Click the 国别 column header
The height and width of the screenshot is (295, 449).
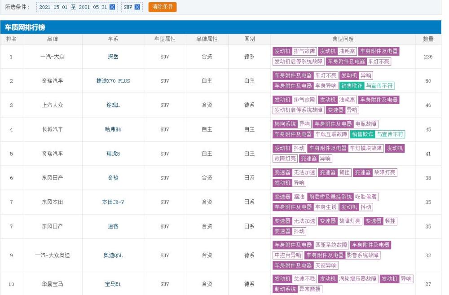tap(249, 39)
